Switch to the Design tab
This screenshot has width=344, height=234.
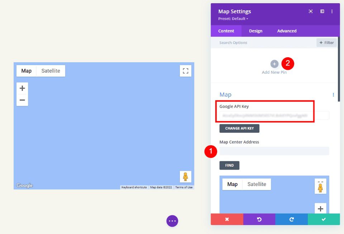tap(255, 31)
